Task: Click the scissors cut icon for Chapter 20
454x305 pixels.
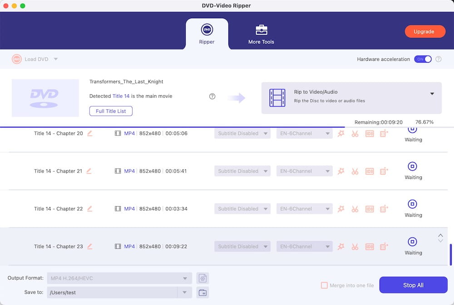Action: click(355, 134)
